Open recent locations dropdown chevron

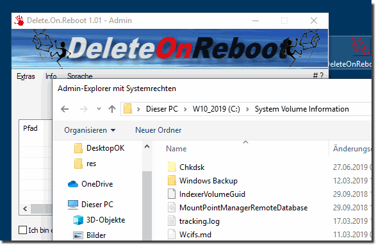[x=99, y=109]
